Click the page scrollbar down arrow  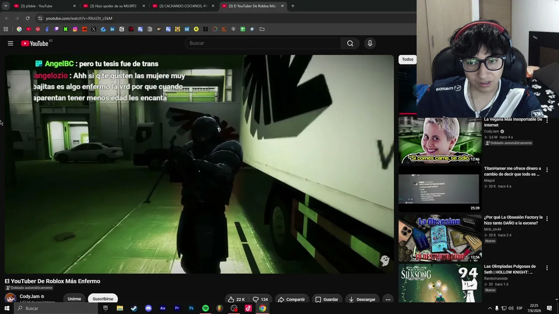point(556,300)
